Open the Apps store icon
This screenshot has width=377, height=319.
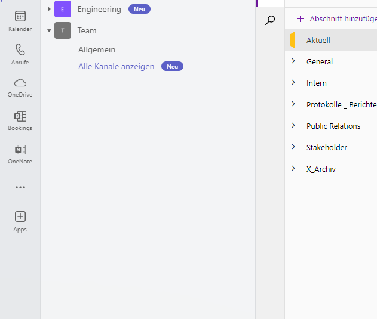20,220
